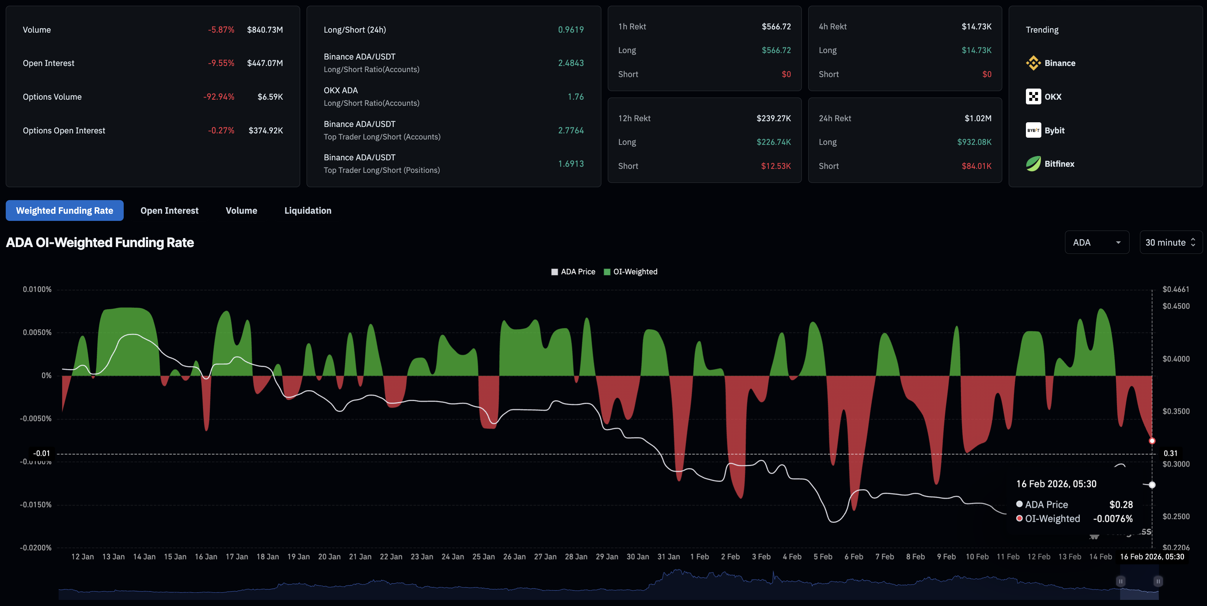This screenshot has height=606, width=1207.
Task: Click the left range slider handle
Action: 1120,581
